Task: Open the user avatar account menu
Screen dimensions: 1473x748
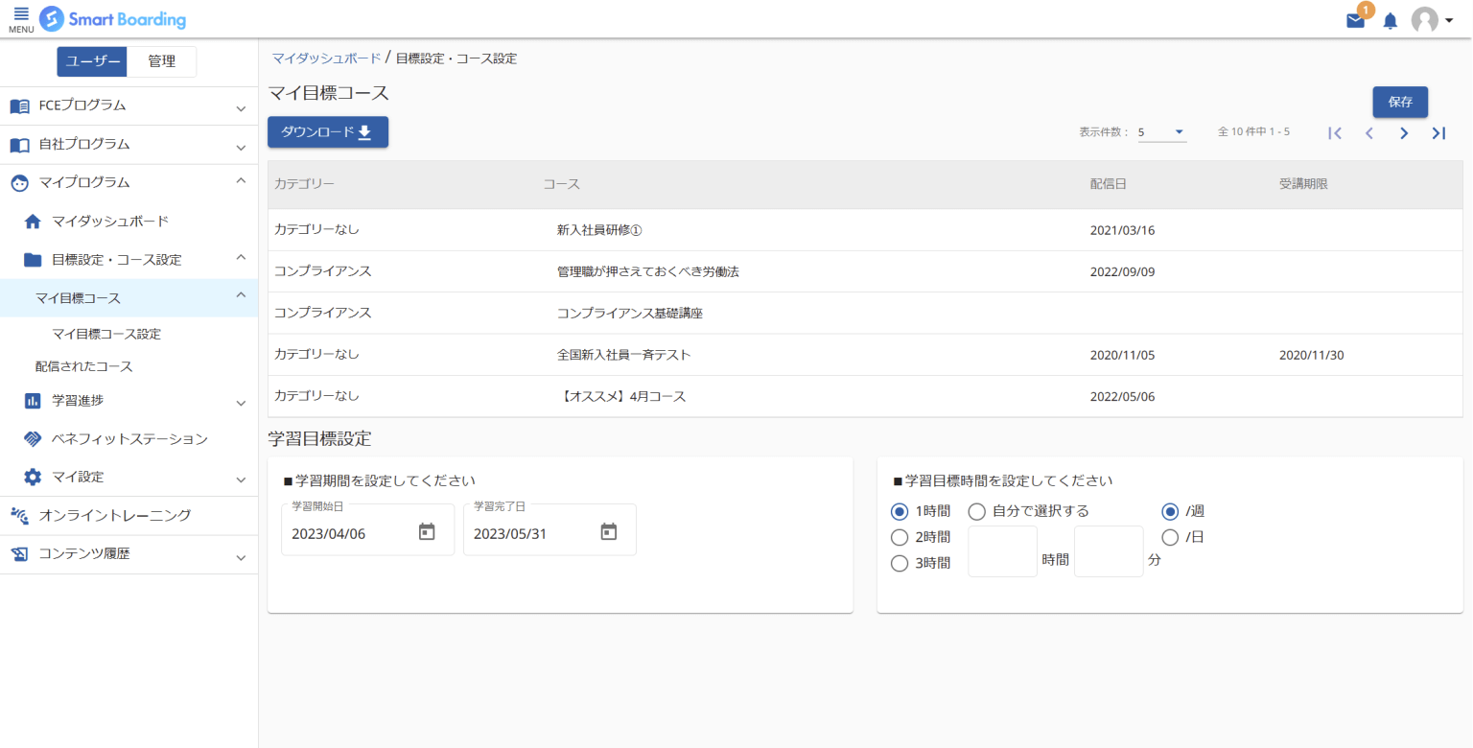Action: (1432, 20)
